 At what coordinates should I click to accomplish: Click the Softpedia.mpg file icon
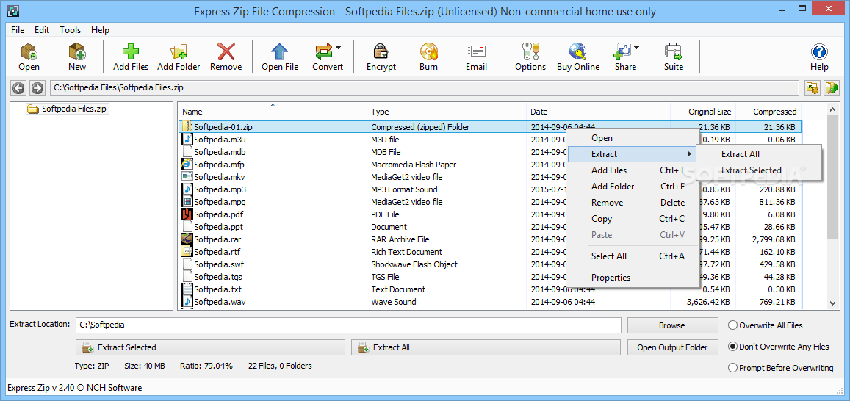pos(187,201)
